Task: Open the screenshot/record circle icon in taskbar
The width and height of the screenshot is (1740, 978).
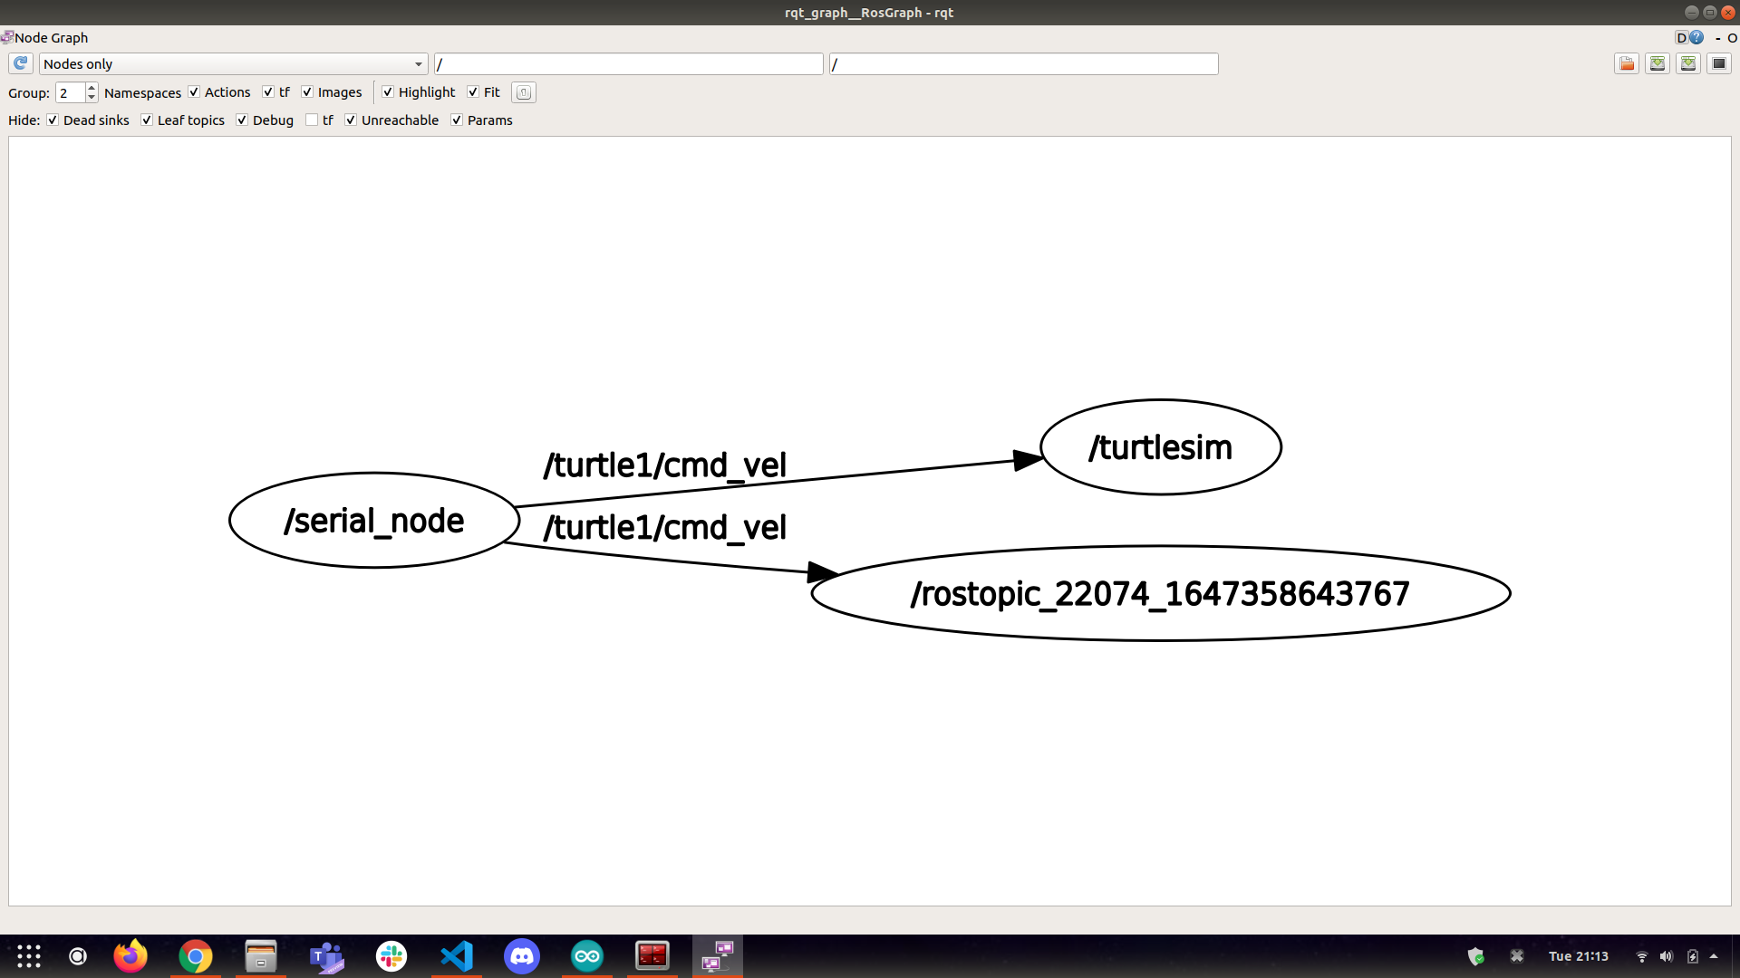Action: (78, 956)
